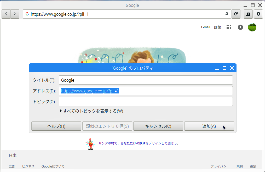This screenshot has height=172, width=265.
Task: Click the ヘルプ(H) button
Action: (56, 126)
